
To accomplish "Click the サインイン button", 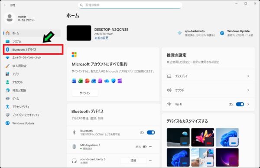I will point(85,93).
